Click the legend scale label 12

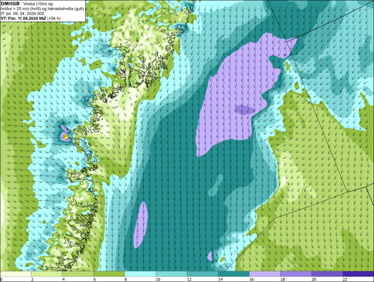[x=189, y=280]
